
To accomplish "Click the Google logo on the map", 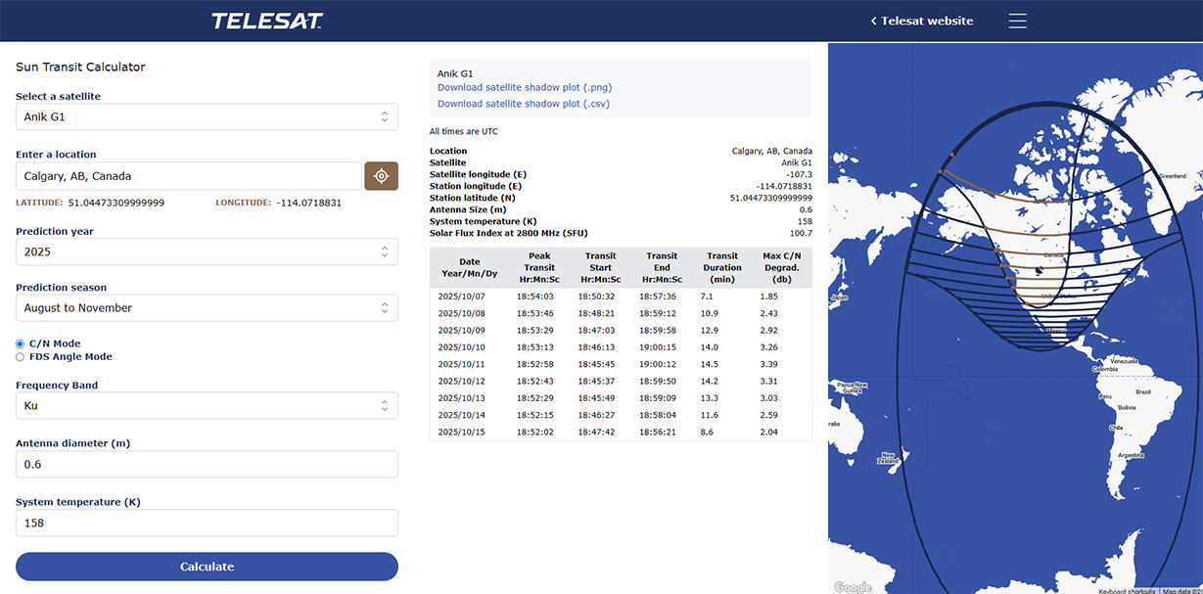I will [852, 587].
